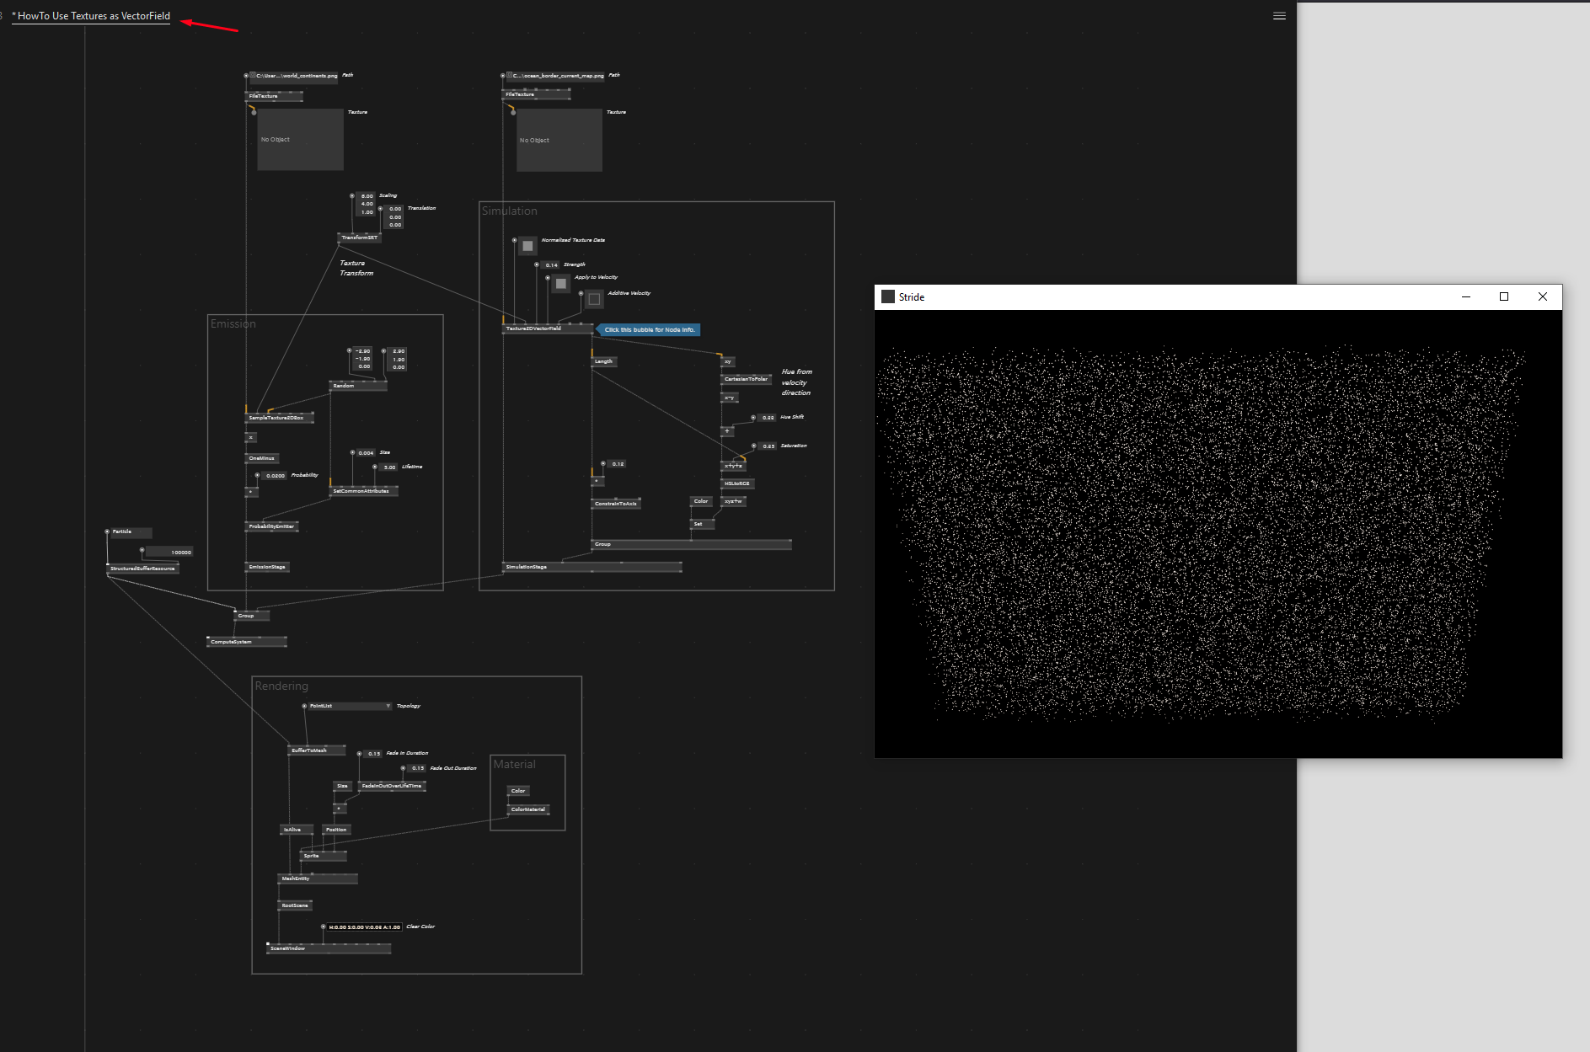Edit the Strength value field showing 0.14
The width and height of the screenshot is (1590, 1052).
pyautogui.click(x=551, y=264)
